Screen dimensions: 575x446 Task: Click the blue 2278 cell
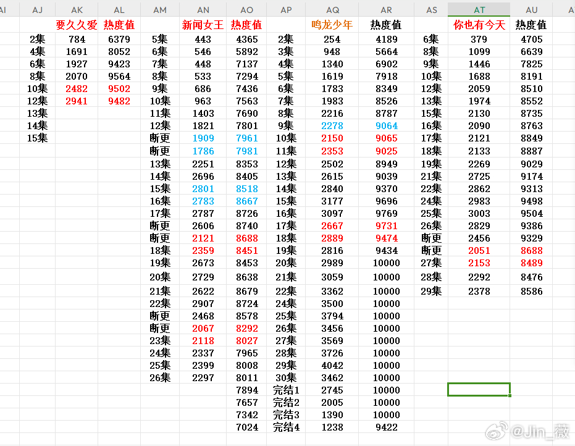(x=332, y=126)
